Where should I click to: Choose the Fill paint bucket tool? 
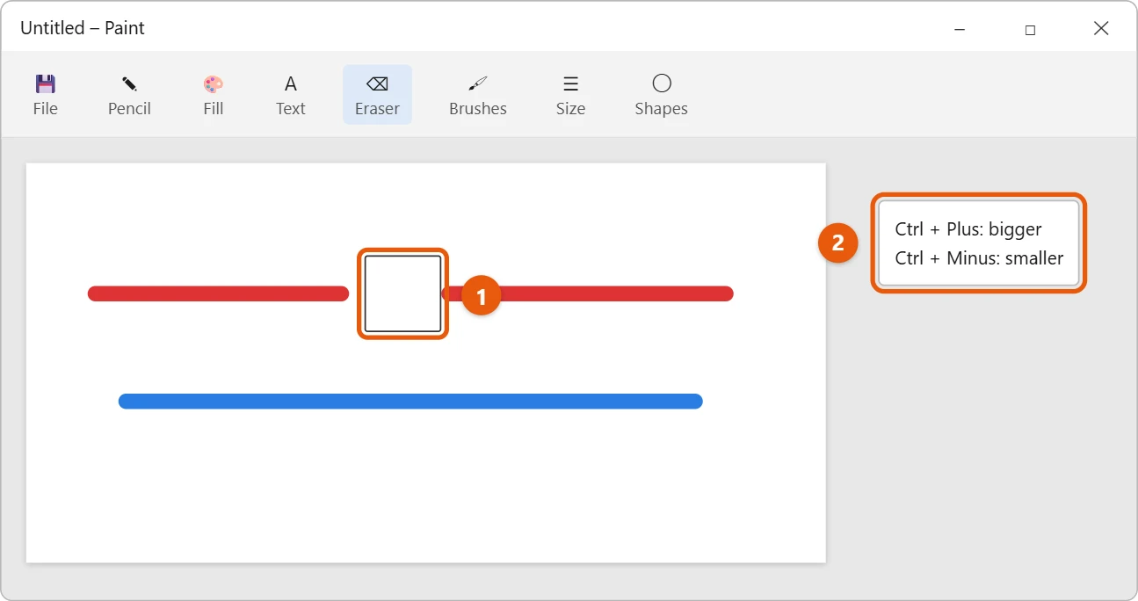coord(213,95)
